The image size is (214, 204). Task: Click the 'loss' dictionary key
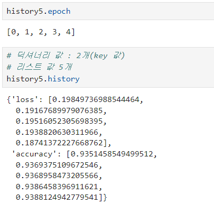tap(25, 100)
